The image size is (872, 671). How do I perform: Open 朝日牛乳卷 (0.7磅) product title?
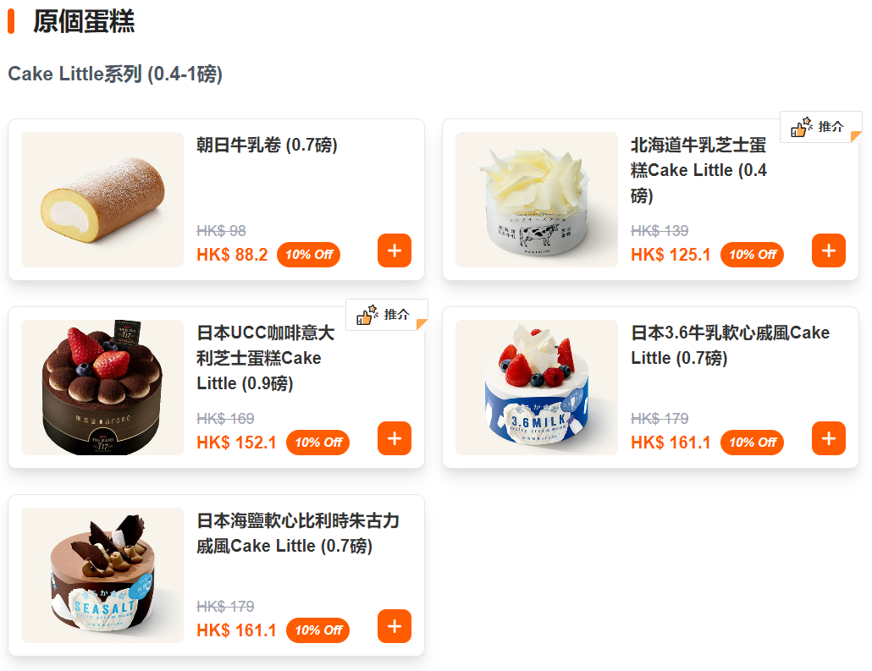pyautogui.click(x=267, y=145)
